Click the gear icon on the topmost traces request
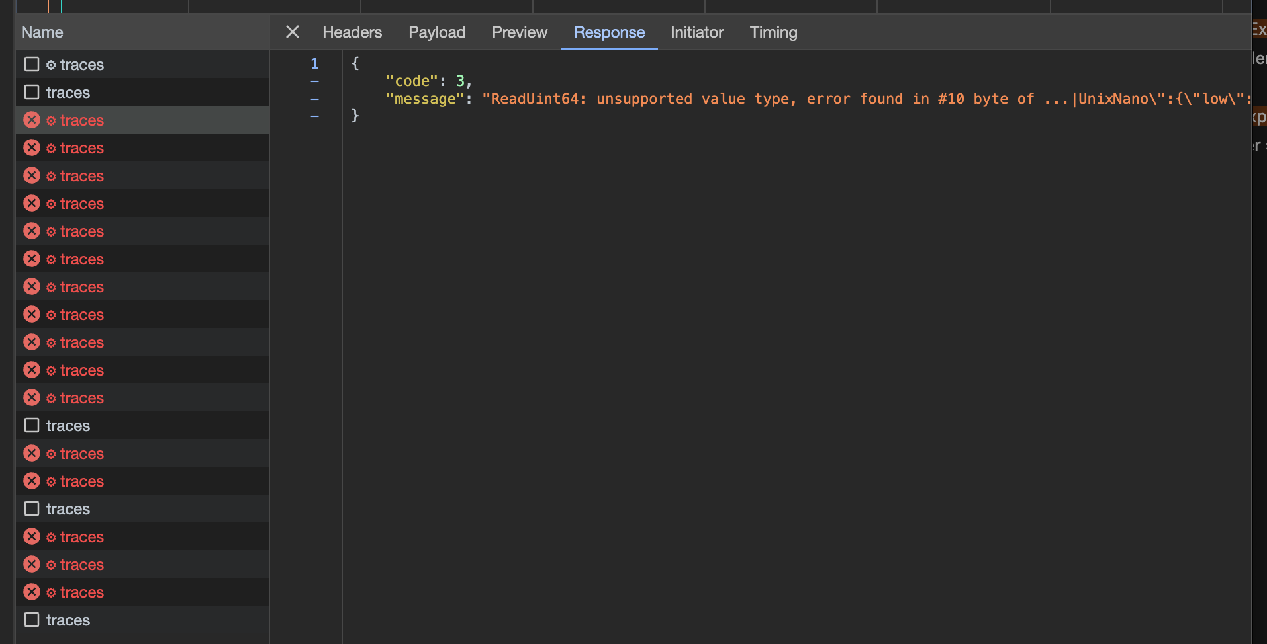1267x644 pixels. tap(50, 64)
